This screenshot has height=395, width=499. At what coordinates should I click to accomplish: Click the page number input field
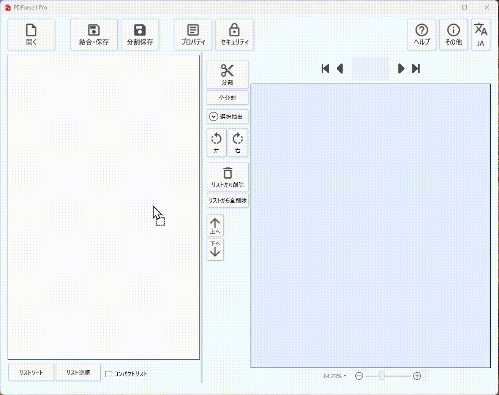pyautogui.click(x=370, y=69)
